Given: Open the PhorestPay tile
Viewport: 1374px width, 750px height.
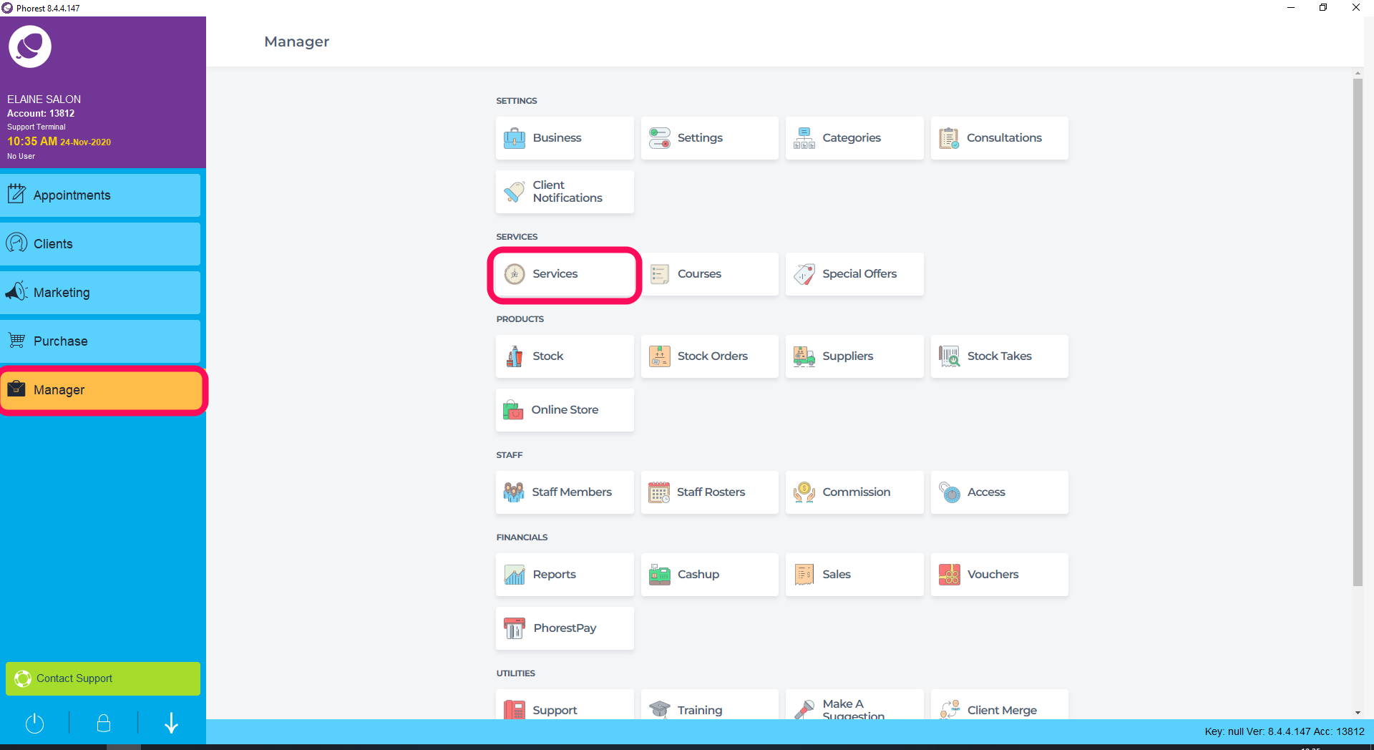Looking at the screenshot, I should (565, 628).
